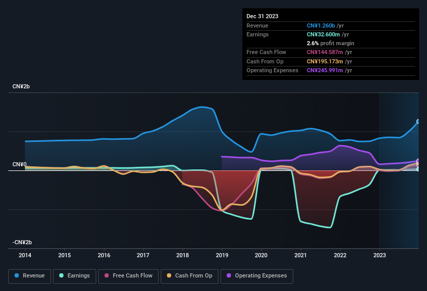Click the blue Revenue legend dot

[x=17, y=276]
